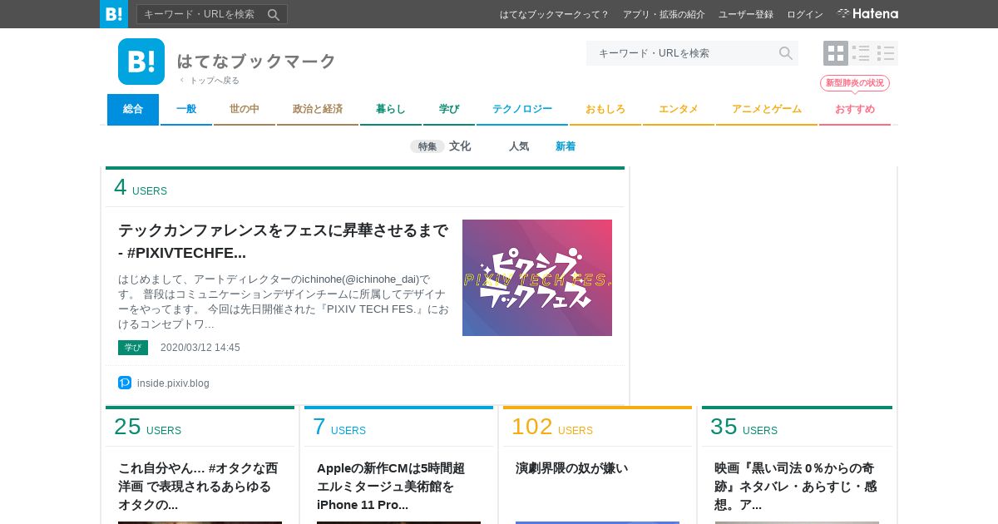Image resolution: width=998 pixels, height=524 pixels.
Task: Click the large B! Hatena Bookmark logo
Action: pyautogui.click(x=141, y=62)
